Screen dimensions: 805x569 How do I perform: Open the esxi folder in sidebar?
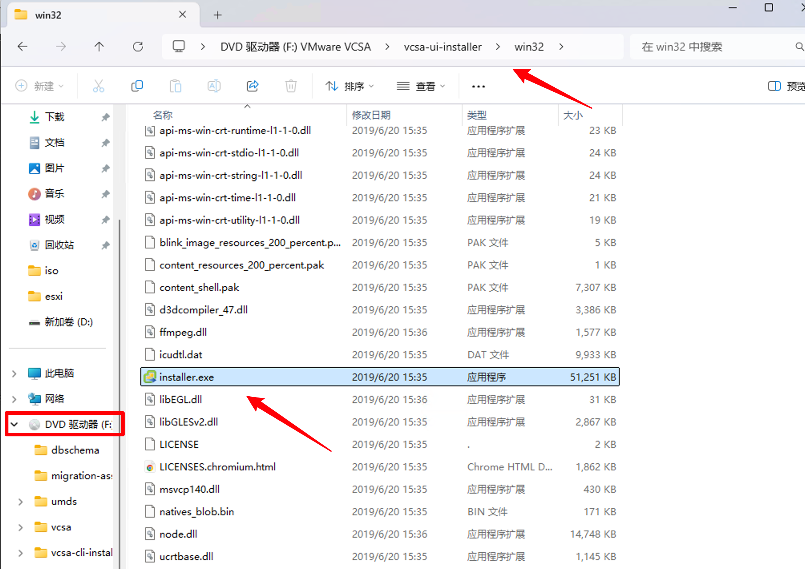coord(53,297)
